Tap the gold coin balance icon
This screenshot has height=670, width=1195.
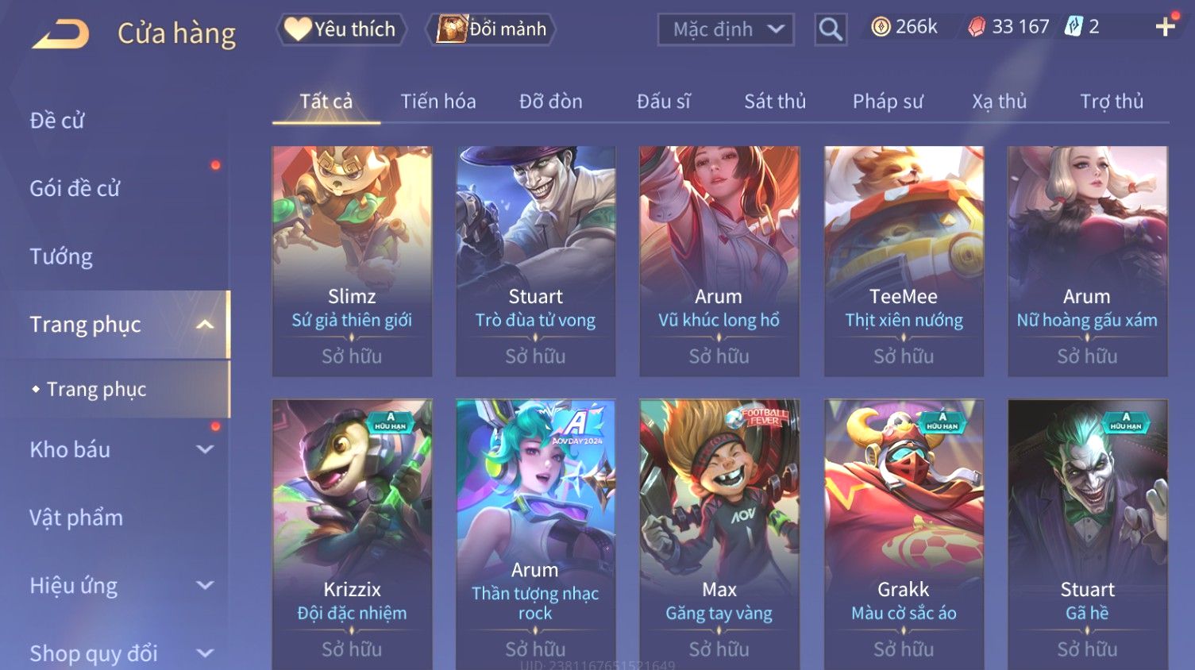(x=881, y=27)
